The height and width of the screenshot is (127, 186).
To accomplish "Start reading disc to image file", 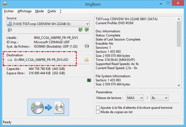I will click(48, 107).
